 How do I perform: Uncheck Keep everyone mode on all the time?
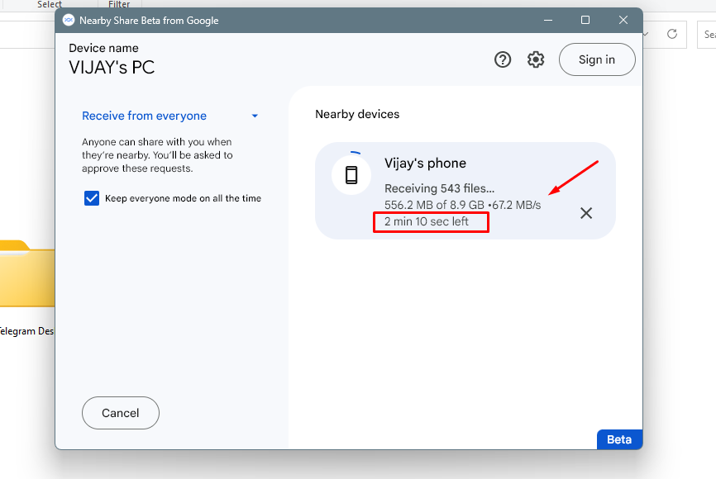92,198
